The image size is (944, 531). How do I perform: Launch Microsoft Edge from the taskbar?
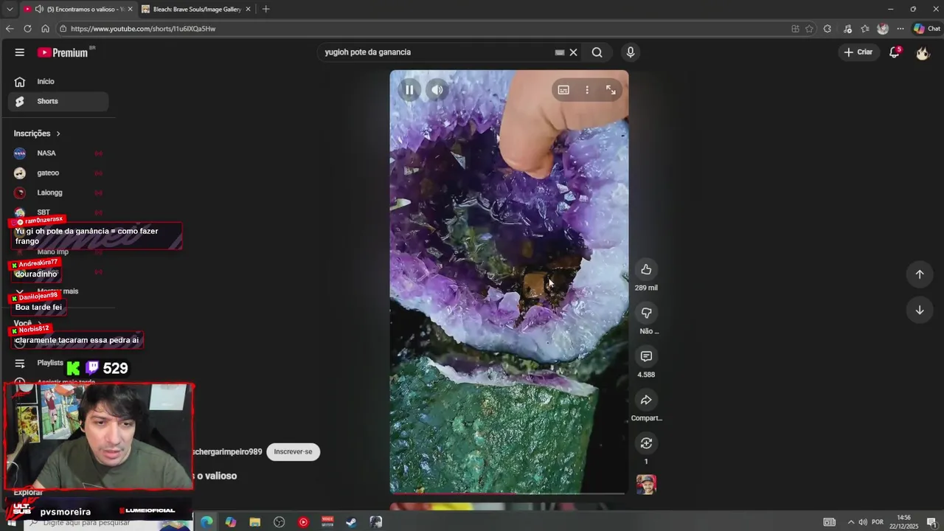coord(206,522)
